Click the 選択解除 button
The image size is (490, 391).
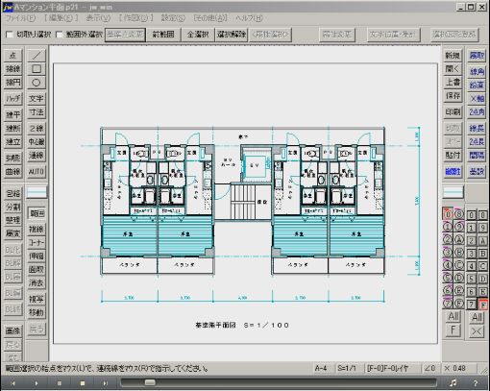(232, 35)
